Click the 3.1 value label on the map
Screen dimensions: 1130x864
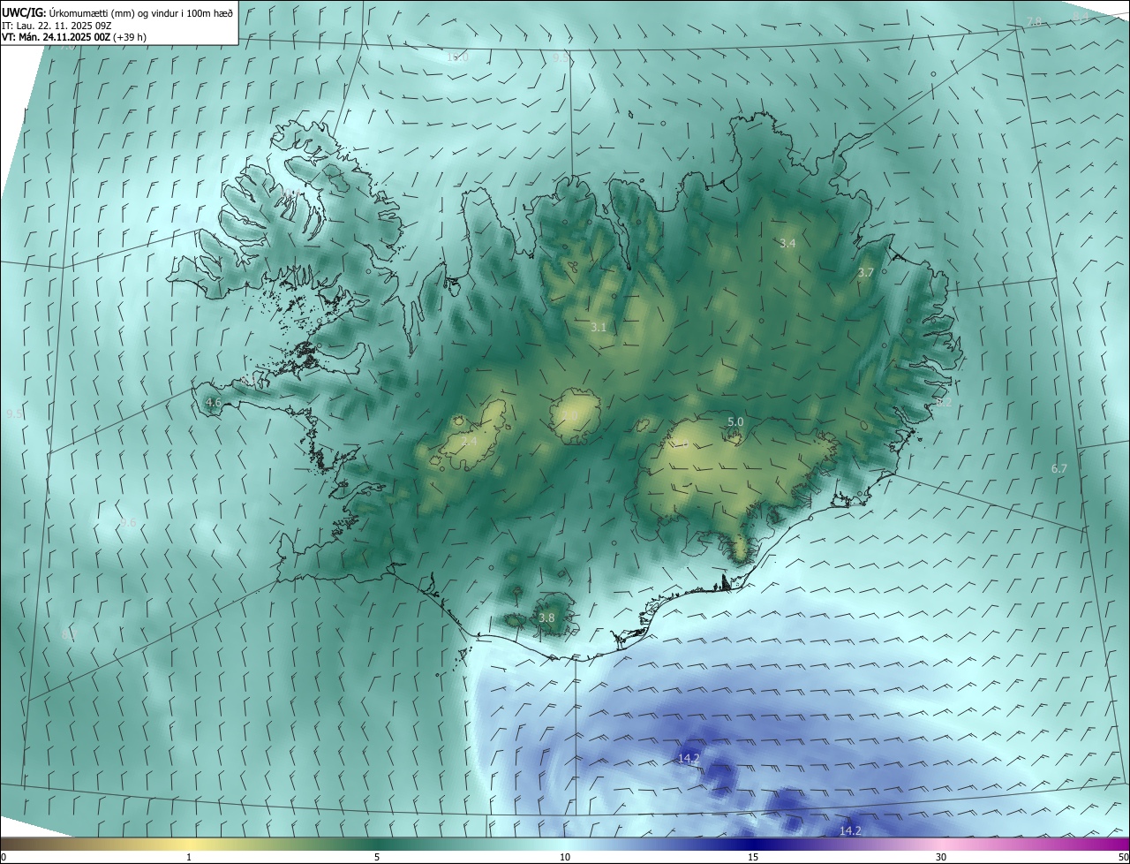(599, 328)
